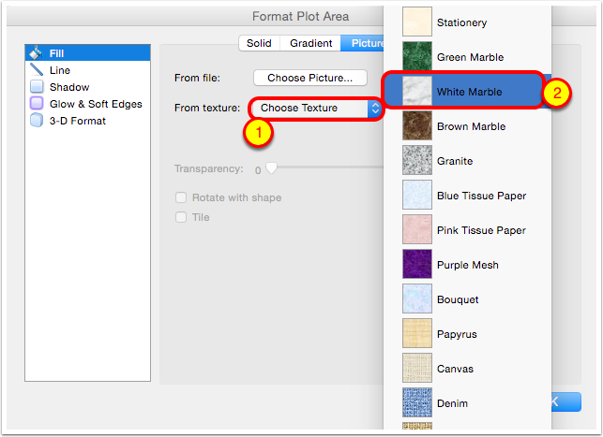
Task: Select the 3-D Format icon
Action: coord(37,121)
